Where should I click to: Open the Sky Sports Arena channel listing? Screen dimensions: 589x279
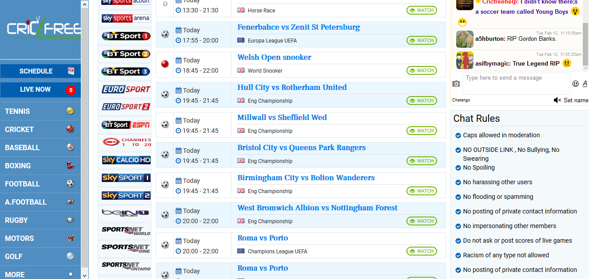pos(125,18)
